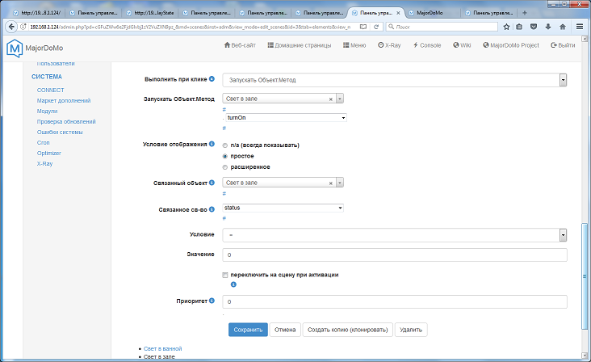Open Console in top navigation
This screenshot has height=362, width=591.
coord(427,45)
